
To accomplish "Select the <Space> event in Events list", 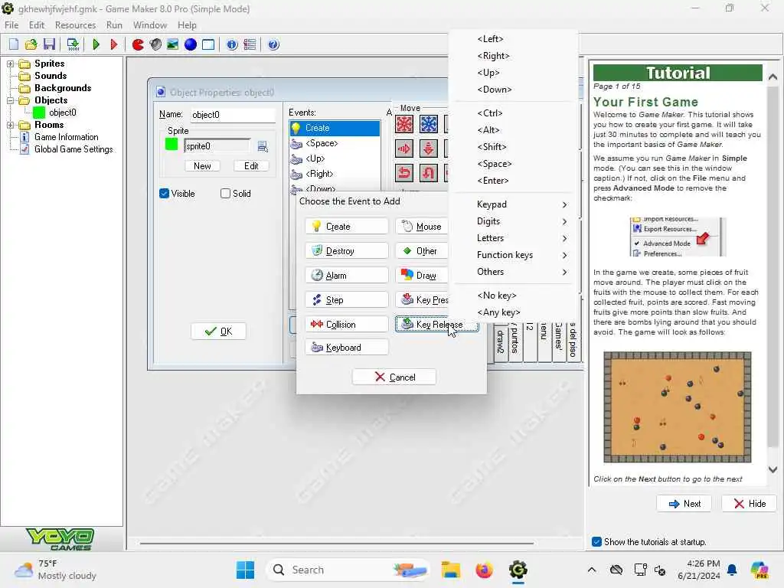I will coord(335,143).
